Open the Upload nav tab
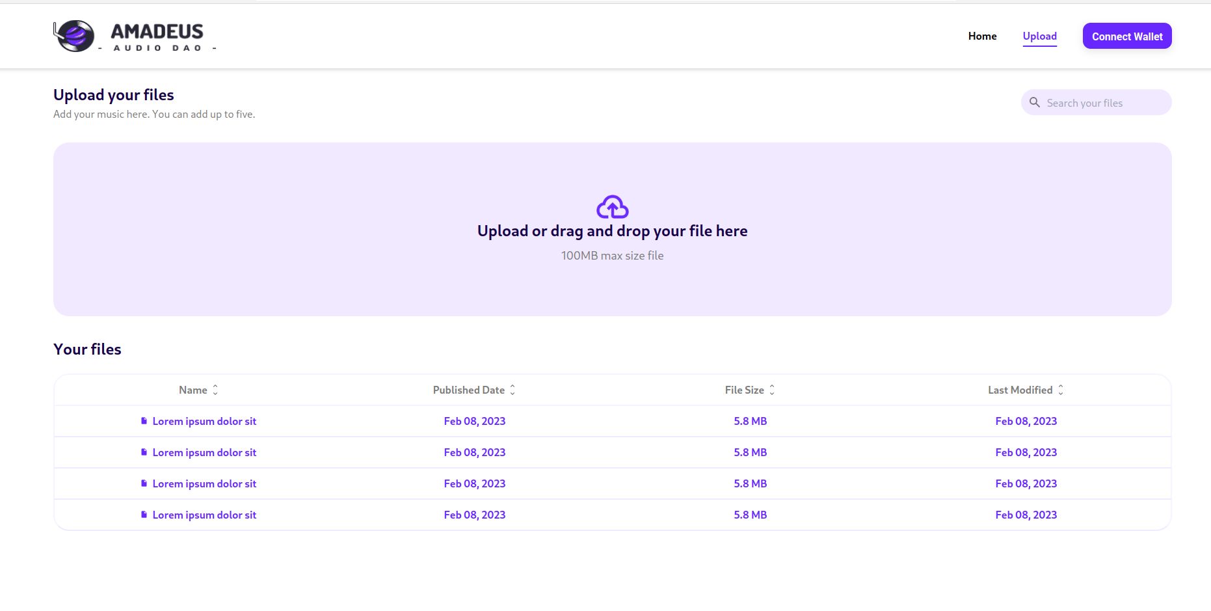Viewport: 1211px width, 611px height. click(1039, 36)
